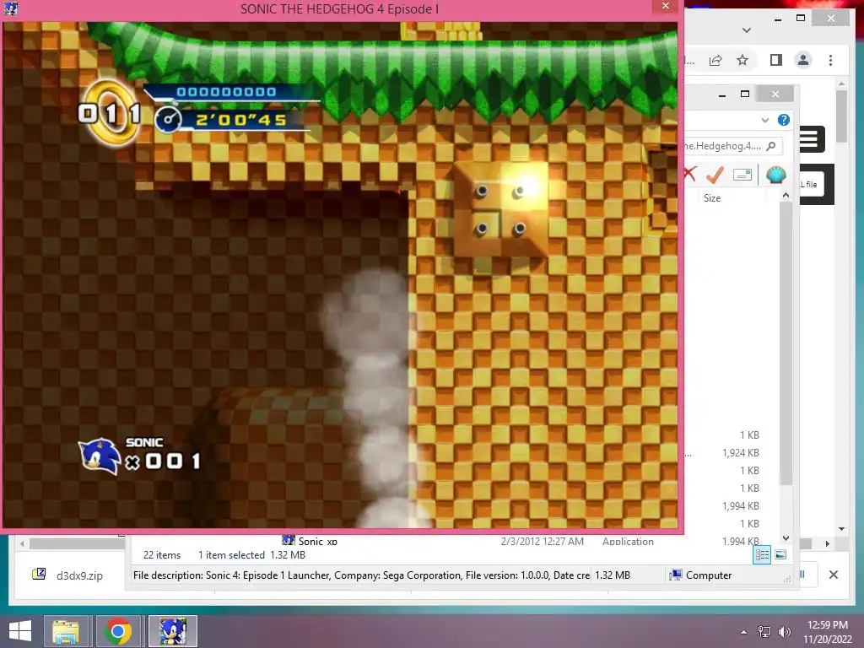Open Chrome's three-dot menu
This screenshot has height=648, width=864.
(830, 60)
